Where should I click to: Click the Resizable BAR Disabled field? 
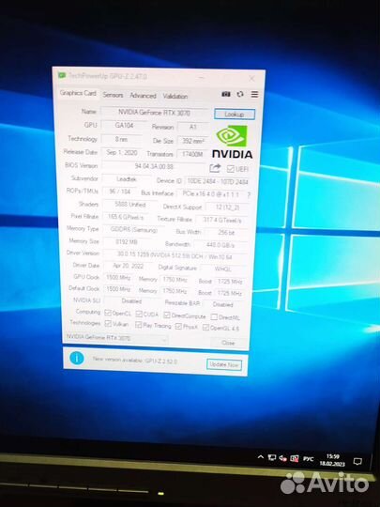coord(222,304)
